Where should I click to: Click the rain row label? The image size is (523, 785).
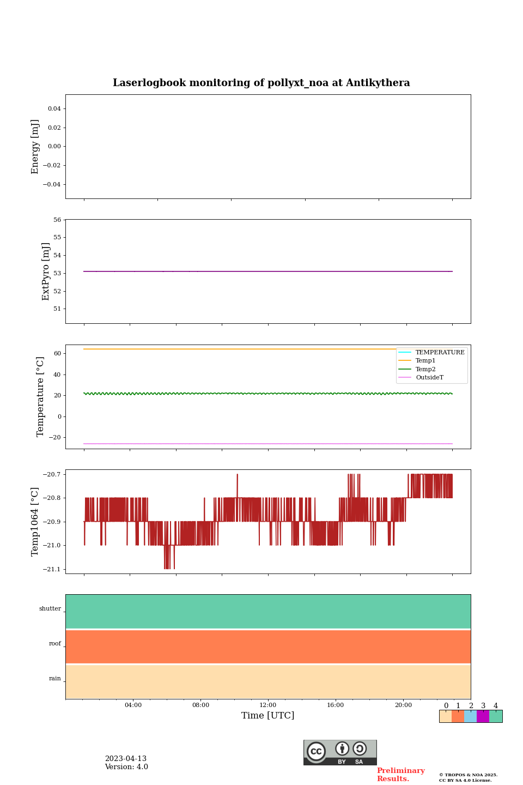coord(55,679)
